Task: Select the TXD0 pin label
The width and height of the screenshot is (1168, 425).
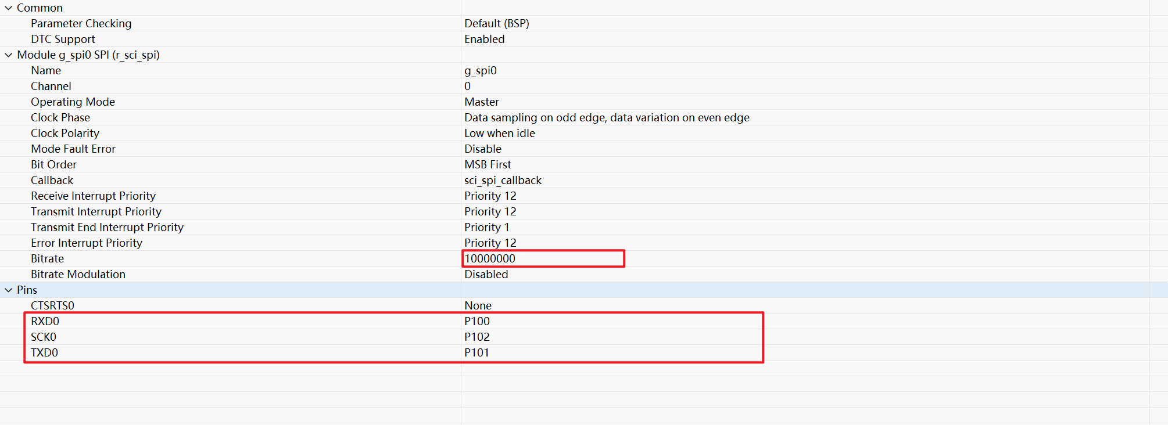Action: (45, 352)
